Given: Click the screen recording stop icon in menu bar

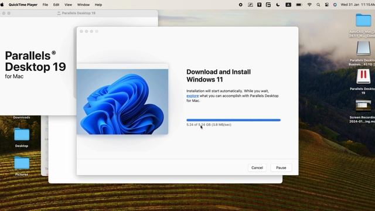Looking at the screenshot, I should click(241, 5).
